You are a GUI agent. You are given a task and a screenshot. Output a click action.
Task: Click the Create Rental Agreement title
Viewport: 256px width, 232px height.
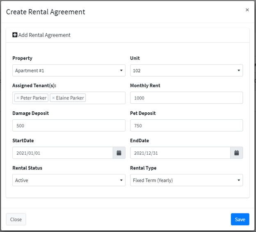point(46,12)
